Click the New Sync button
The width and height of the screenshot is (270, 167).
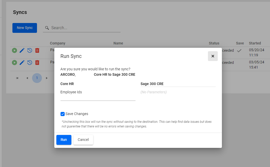click(25, 28)
